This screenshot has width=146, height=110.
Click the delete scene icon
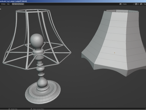click(x=138, y=4)
